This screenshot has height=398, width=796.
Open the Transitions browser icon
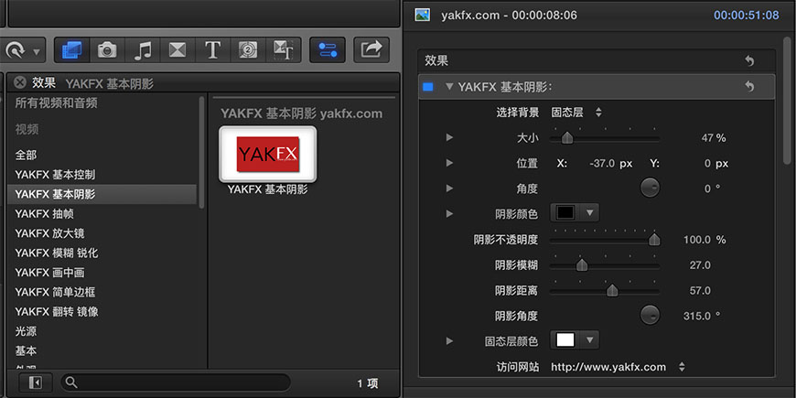click(177, 49)
